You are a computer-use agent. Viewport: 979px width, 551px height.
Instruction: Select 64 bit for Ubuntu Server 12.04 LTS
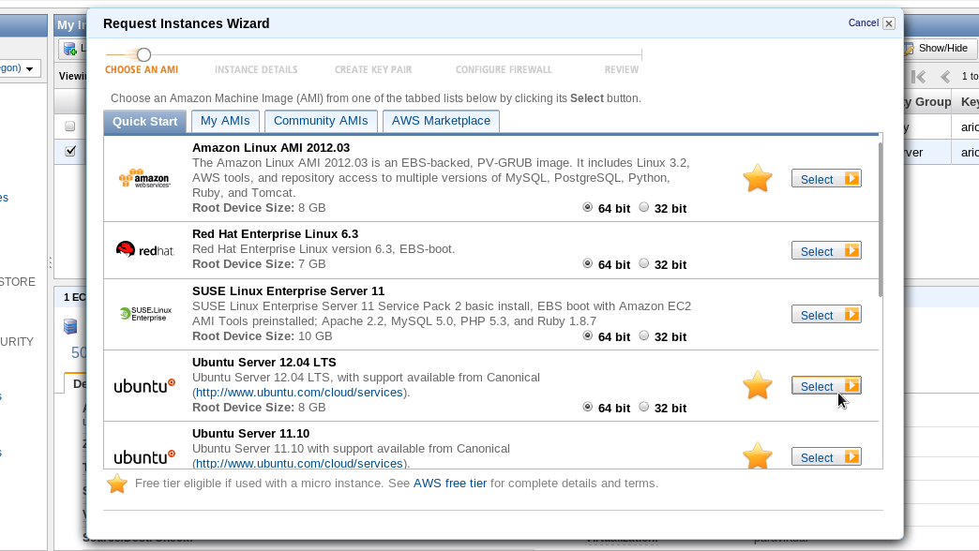pos(587,407)
